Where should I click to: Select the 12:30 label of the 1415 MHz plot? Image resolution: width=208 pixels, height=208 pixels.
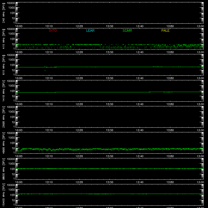(109, 104)
